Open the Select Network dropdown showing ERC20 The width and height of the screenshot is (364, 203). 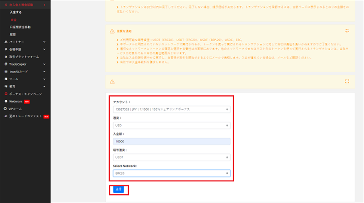pyautogui.click(x=171, y=173)
